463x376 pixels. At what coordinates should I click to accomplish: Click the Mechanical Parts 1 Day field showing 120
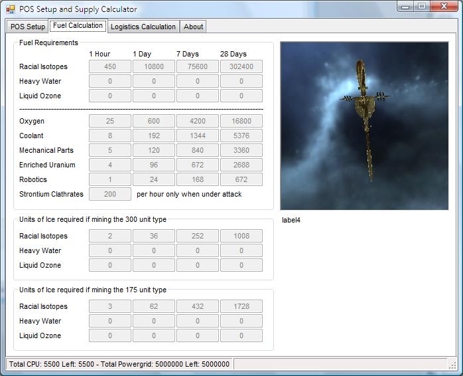(x=153, y=150)
